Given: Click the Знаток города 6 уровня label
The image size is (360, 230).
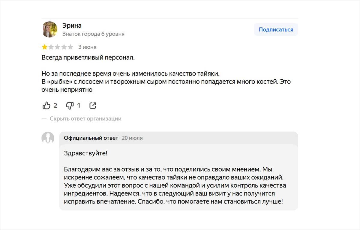Looking at the screenshot, I should point(94,34).
